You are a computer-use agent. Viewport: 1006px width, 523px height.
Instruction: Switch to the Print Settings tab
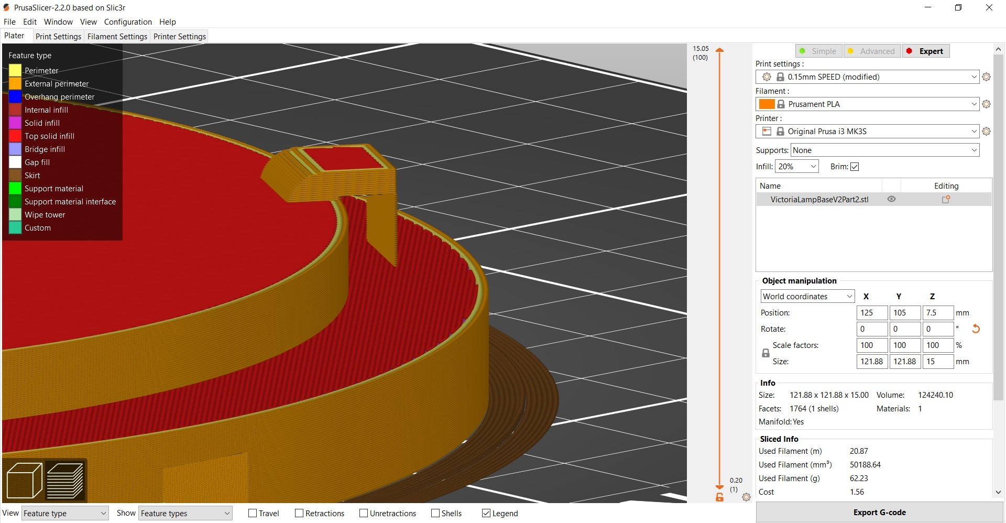click(x=58, y=37)
